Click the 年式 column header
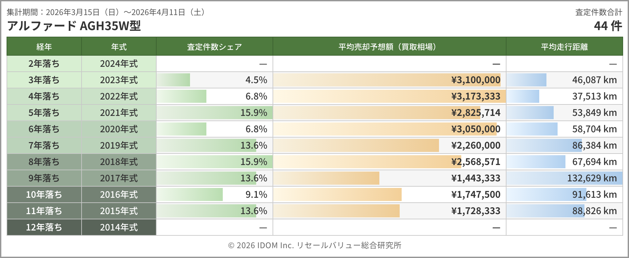The width and height of the screenshot is (629, 258). (x=119, y=47)
